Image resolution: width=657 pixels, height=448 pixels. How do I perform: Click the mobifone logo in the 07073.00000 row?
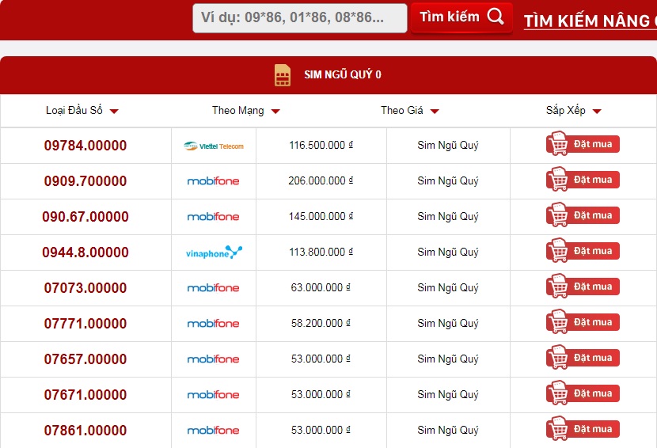213,288
